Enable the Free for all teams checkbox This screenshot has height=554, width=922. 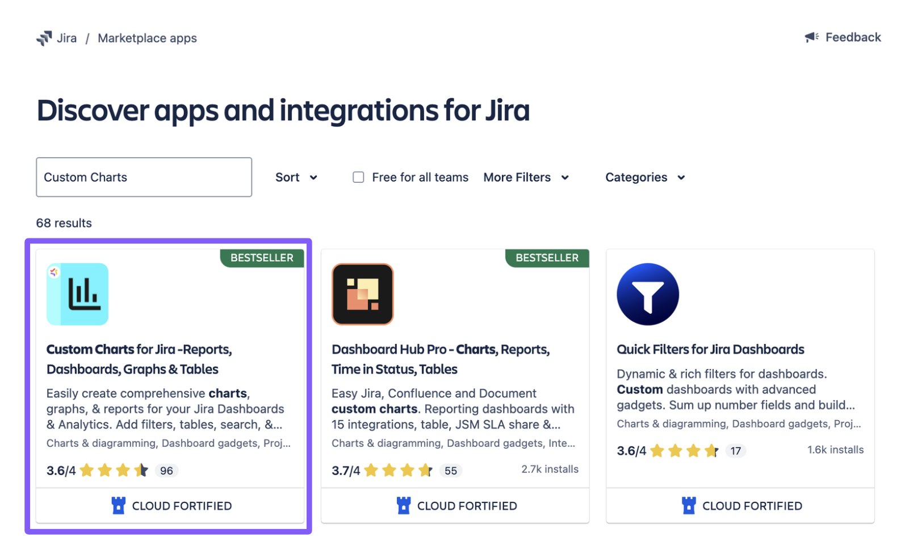click(x=358, y=178)
